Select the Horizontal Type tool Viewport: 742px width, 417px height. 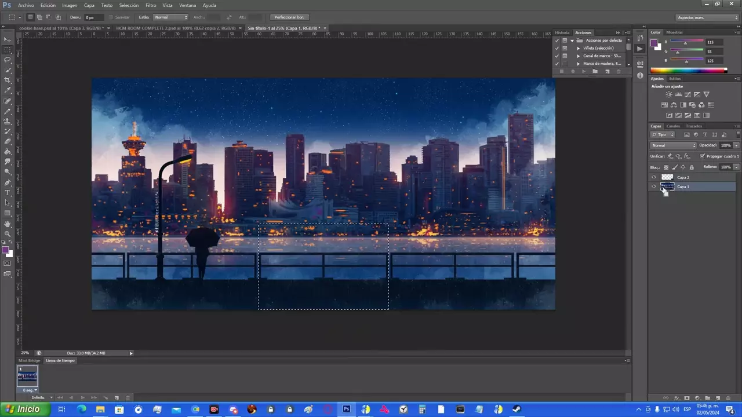pyautogui.click(x=8, y=192)
